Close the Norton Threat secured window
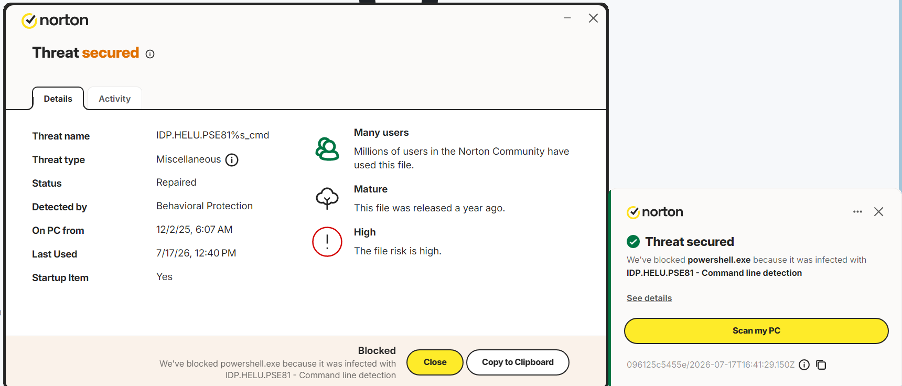Viewport: 902px width, 386px height. click(x=593, y=18)
